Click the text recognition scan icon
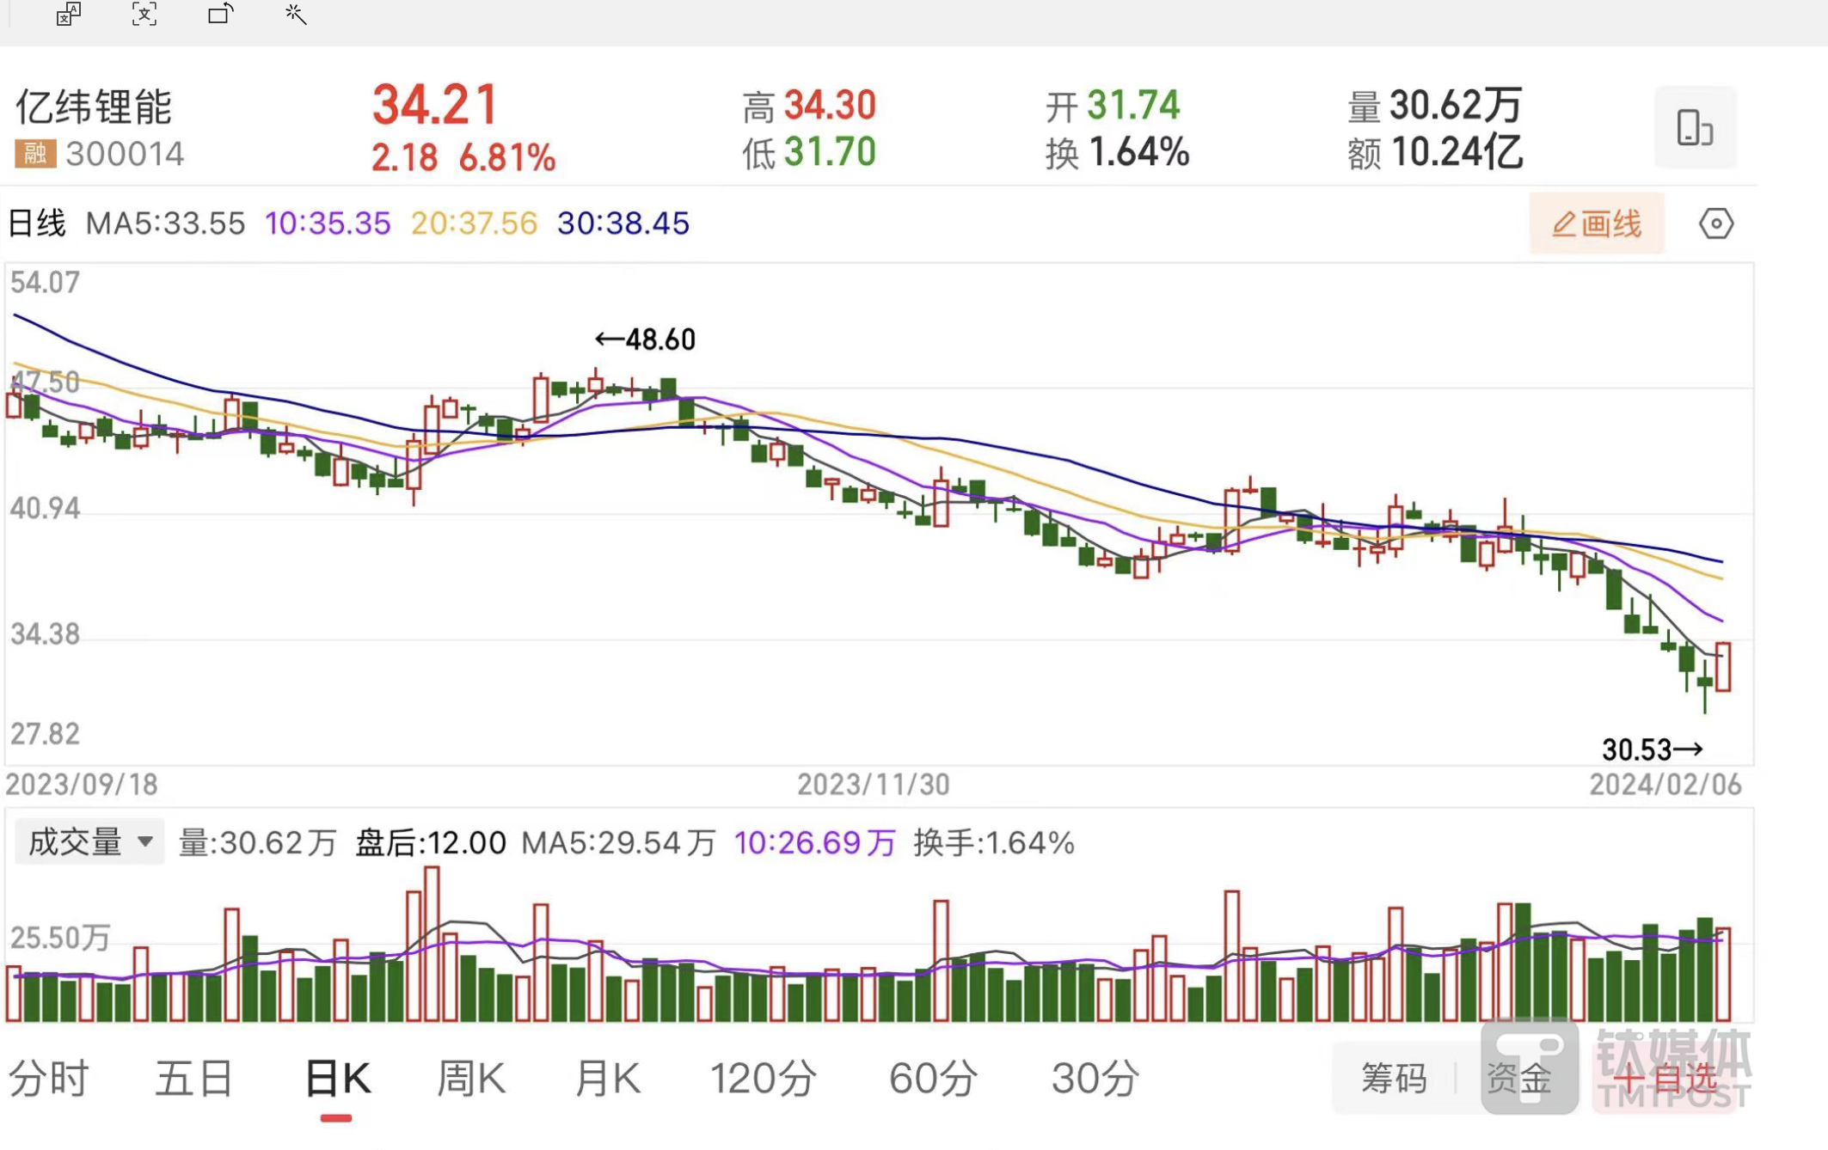This screenshot has height=1150, width=1828. pos(144,15)
